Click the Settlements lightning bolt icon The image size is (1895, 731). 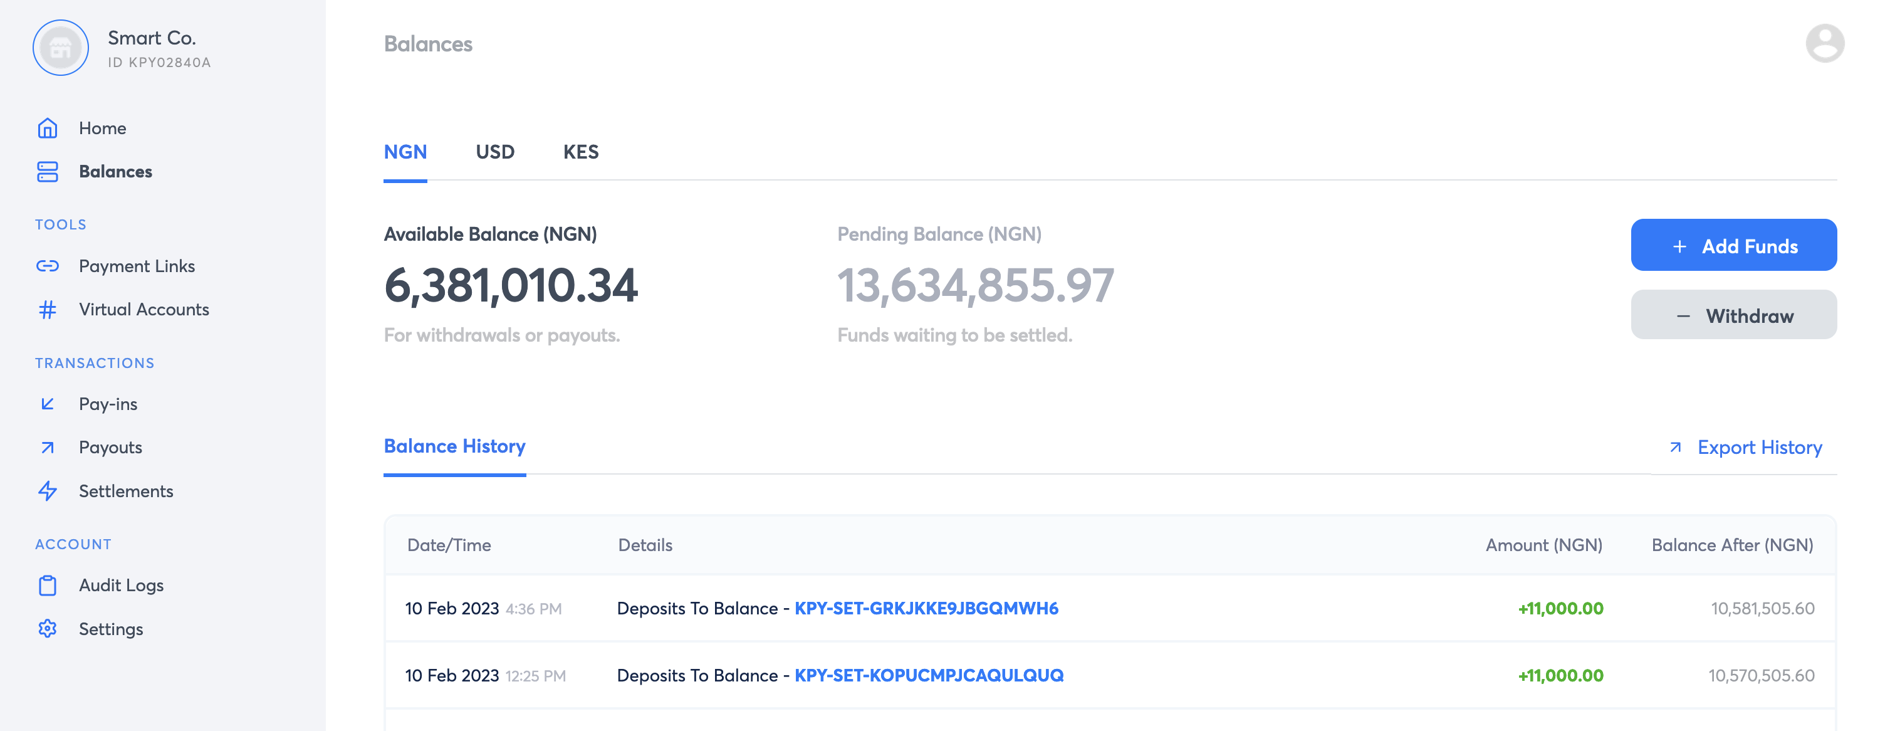tap(47, 491)
